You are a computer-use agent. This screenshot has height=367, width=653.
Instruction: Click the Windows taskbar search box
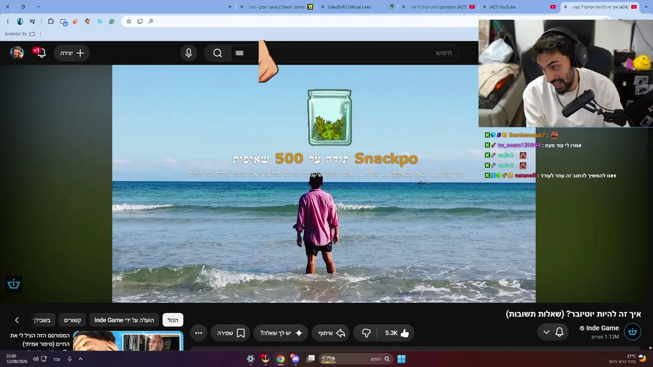point(356,359)
